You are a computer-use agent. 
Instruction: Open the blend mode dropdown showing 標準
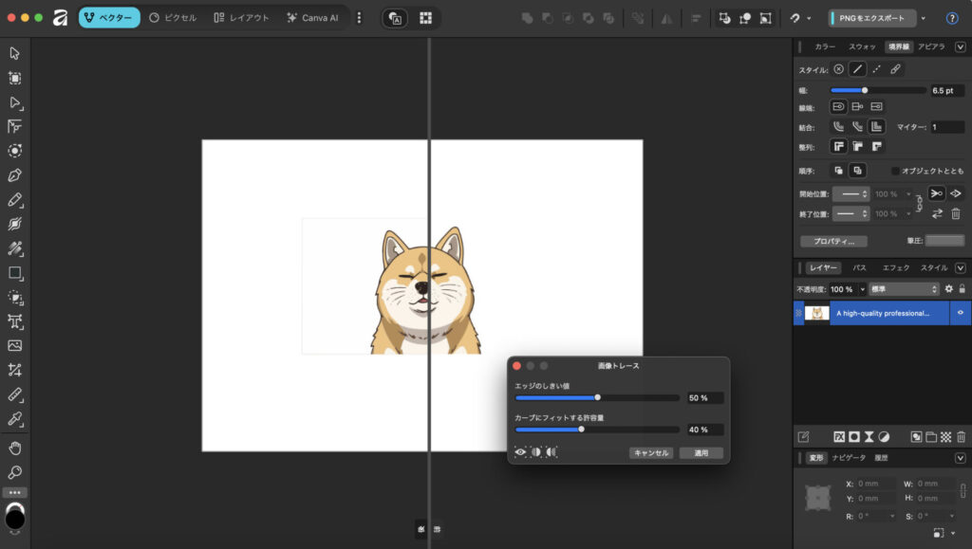click(x=905, y=288)
